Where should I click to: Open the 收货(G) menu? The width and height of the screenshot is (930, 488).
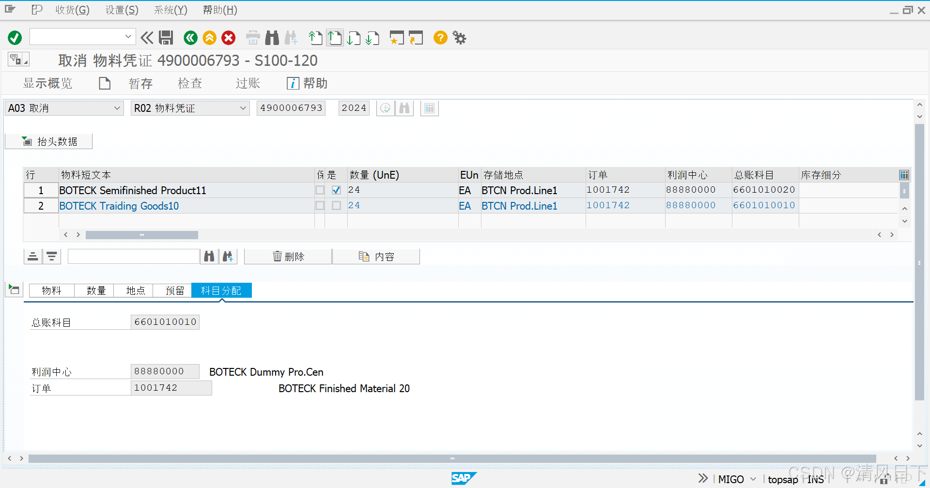pyautogui.click(x=72, y=10)
